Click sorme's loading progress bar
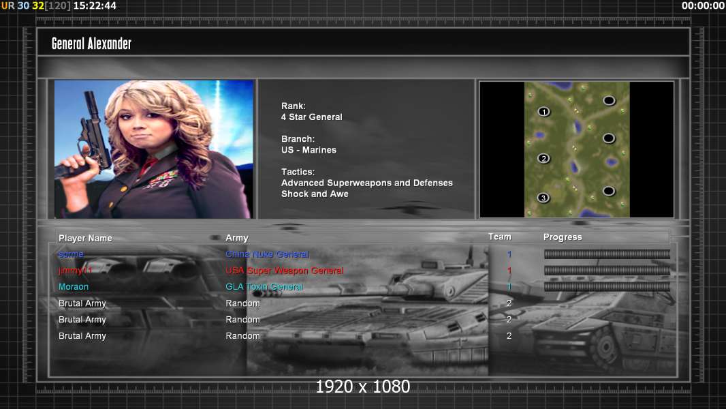726x409 pixels. click(x=607, y=254)
